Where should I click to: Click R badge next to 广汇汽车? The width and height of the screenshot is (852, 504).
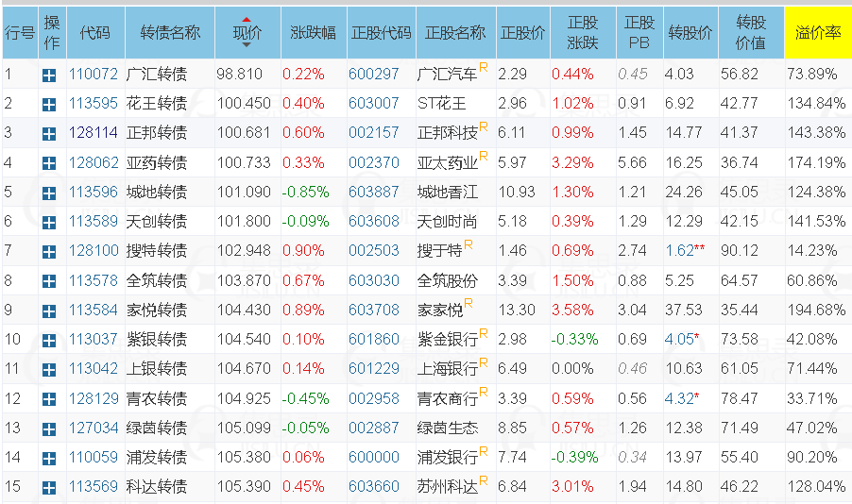pyautogui.click(x=483, y=67)
